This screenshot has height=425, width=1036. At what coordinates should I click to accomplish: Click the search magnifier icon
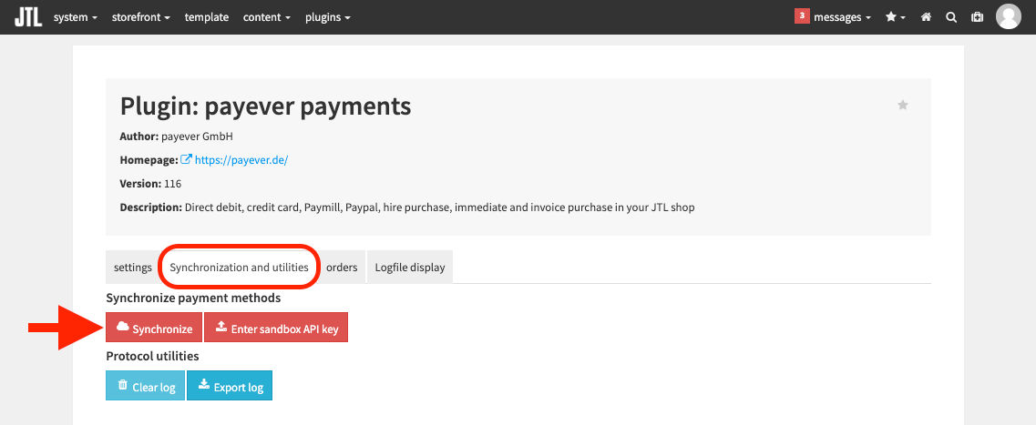pyautogui.click(x=951, y=17)
